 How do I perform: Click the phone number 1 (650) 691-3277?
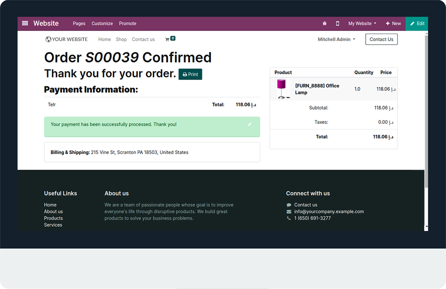312,218
